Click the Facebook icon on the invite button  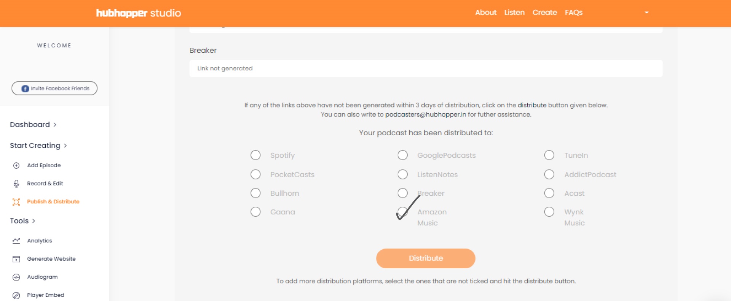point(24,88)
